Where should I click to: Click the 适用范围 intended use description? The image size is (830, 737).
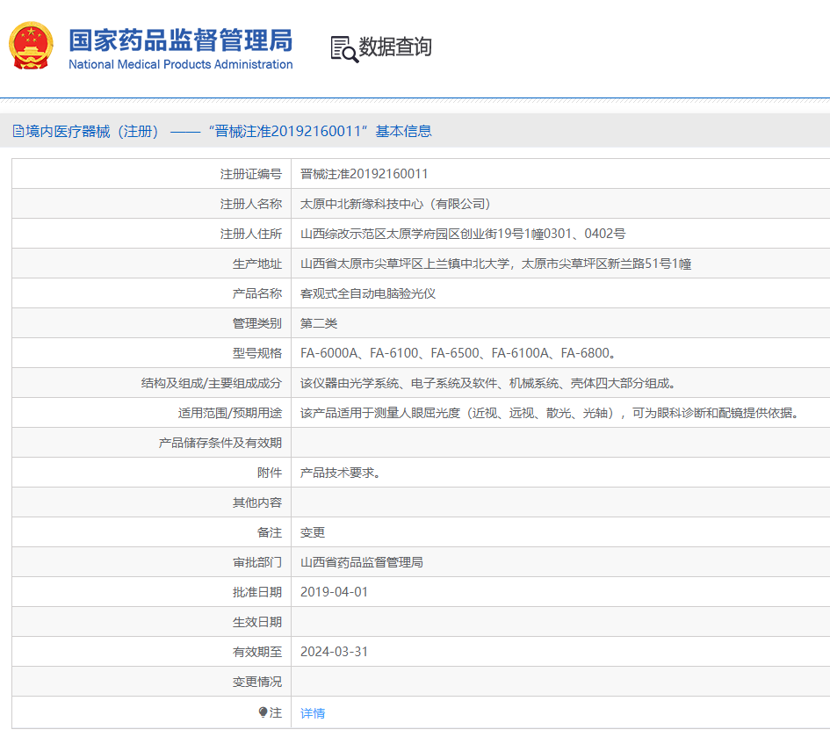click(550, 413)
